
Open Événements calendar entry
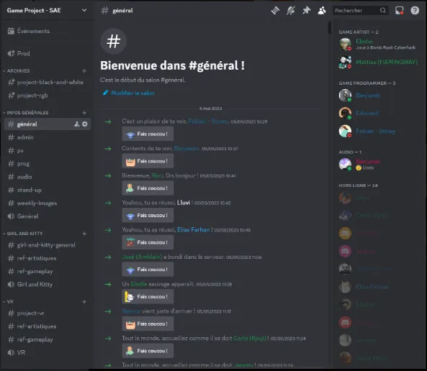click(x=47, y=31)
